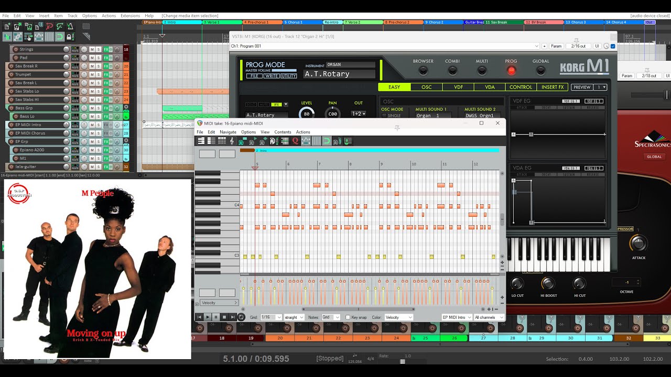Open the OUT 1+2 dropdown in Korg M1
Viewport: 671px width, 377px height.
click(359, 114)
